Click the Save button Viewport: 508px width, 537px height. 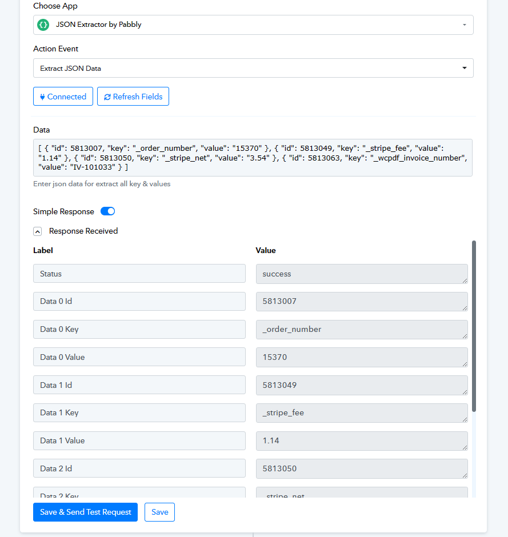(159, 512)
